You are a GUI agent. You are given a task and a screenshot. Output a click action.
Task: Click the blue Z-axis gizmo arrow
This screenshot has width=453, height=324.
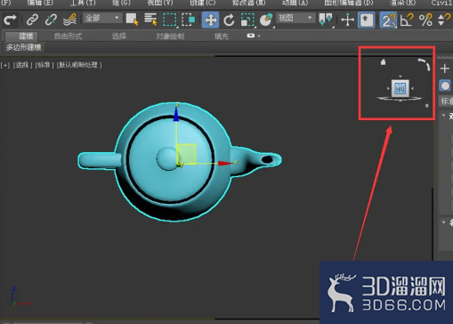pos(176,113)
